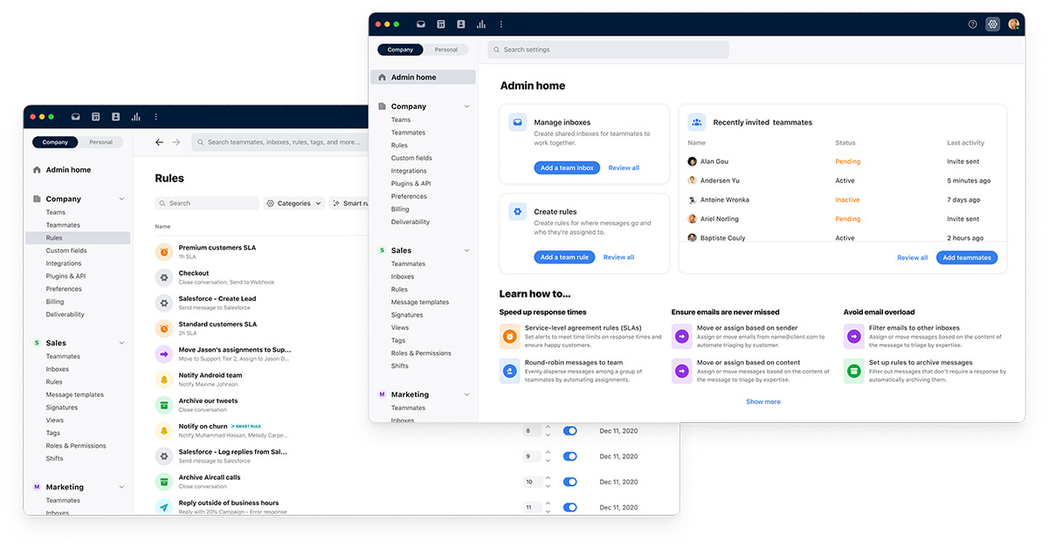Image resolution: width=1048 pixels, height=548 pixels.
Task: Click the settings gear in Admin home title bar
Action: click(993, 24)
